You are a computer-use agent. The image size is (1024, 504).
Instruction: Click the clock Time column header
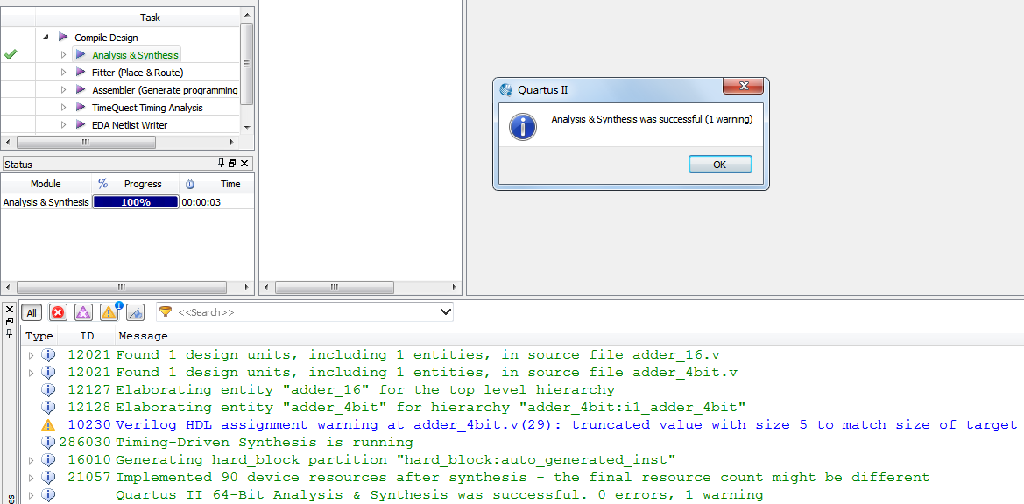(216, 184)
